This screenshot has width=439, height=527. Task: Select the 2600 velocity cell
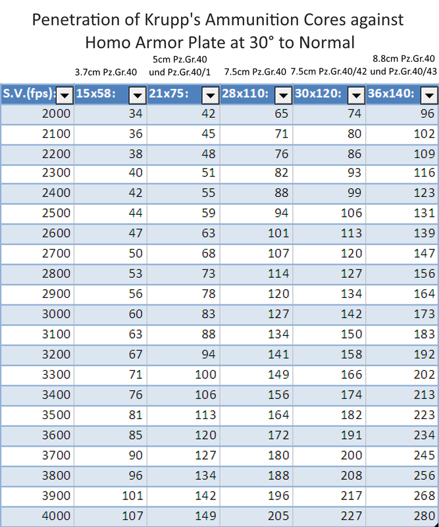click(38, 234)
